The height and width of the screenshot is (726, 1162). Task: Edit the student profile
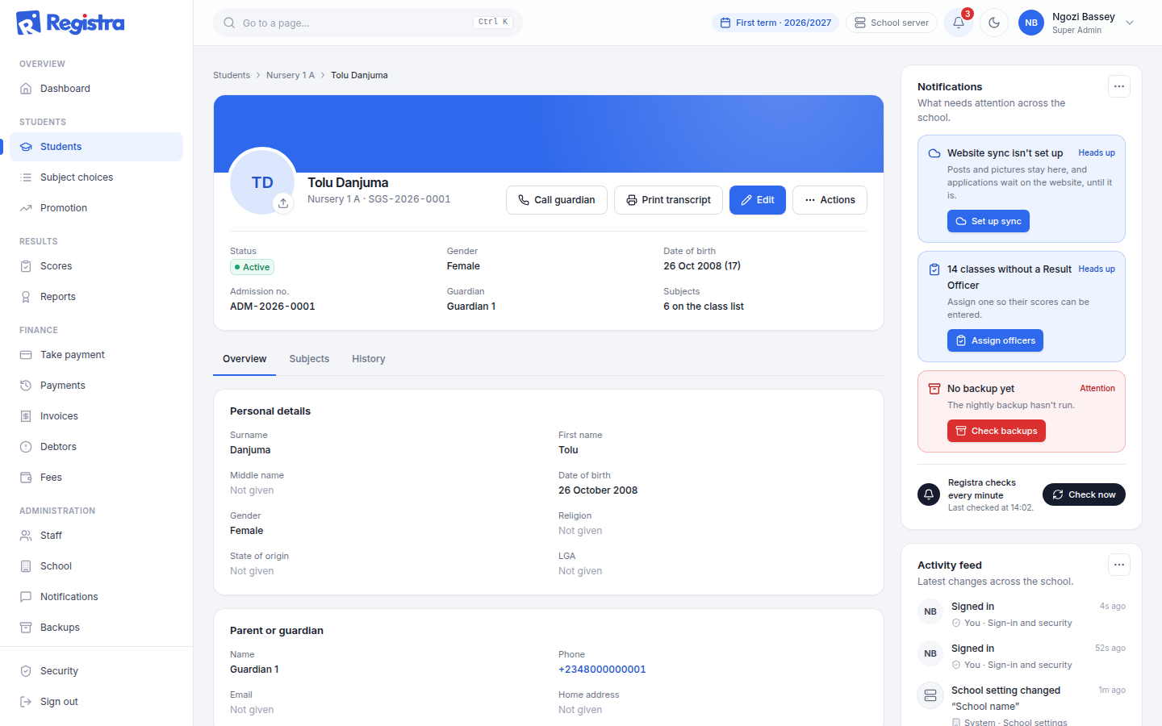tap(758, 200)
